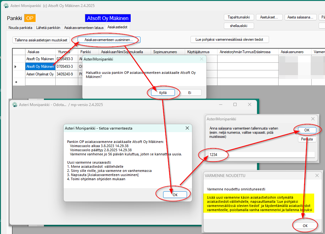Click the new-row asterisk marker in the grid
The width and height of the screenshot is (325, 234).
point(16,82)
